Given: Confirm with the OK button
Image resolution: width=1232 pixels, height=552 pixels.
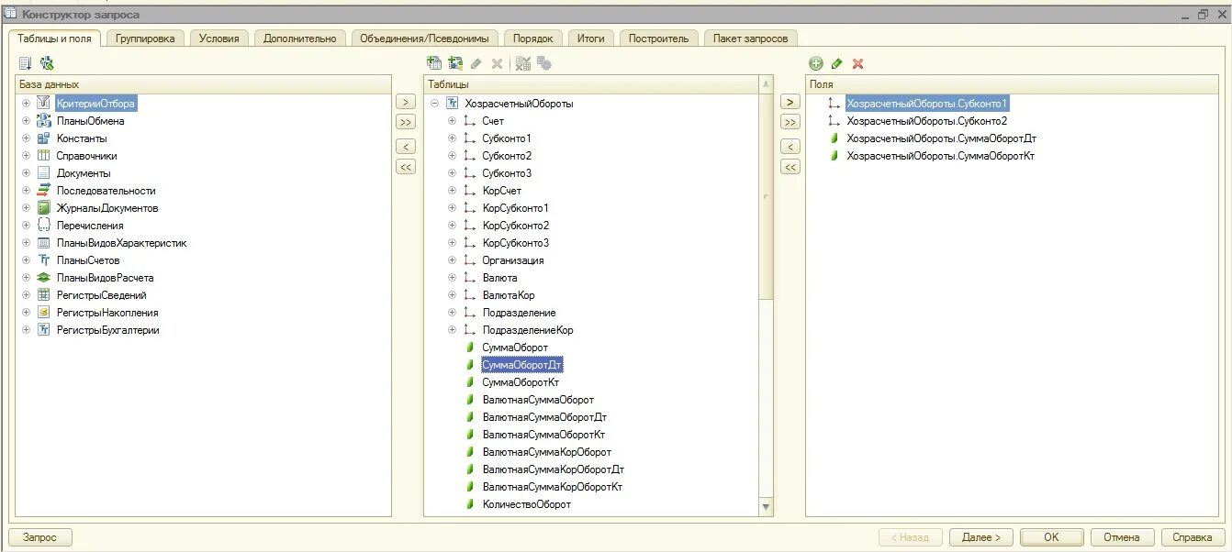Looking at the screenshot, I should click(1051, 537).
